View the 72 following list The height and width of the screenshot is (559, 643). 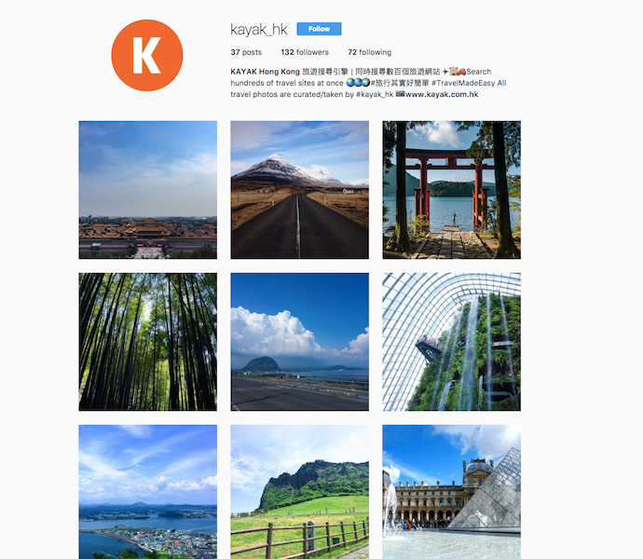coord(369,52)
